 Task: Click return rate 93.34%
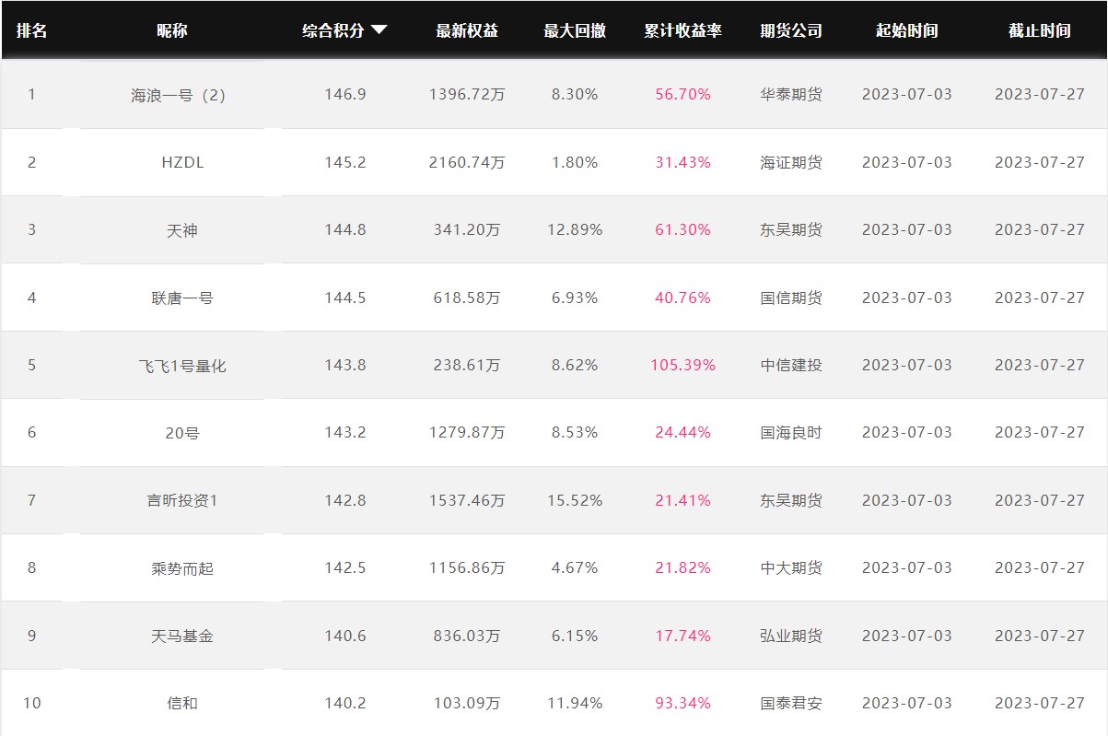(683, 703)
